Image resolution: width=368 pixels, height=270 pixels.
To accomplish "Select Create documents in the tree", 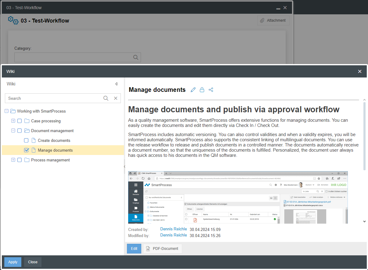I will (x=54, y=140).
